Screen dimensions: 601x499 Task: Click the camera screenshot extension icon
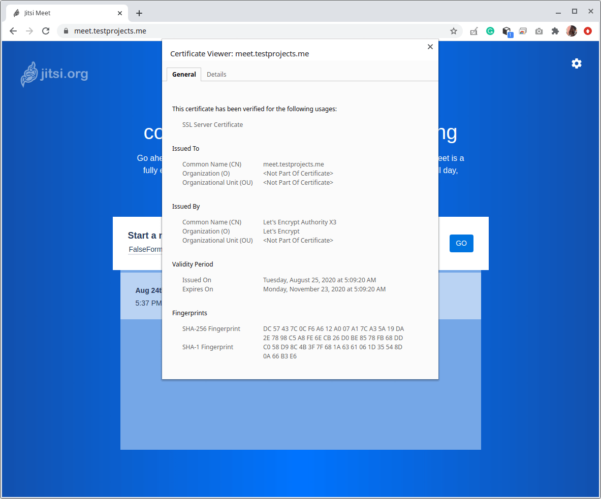[x=539, y=31]
